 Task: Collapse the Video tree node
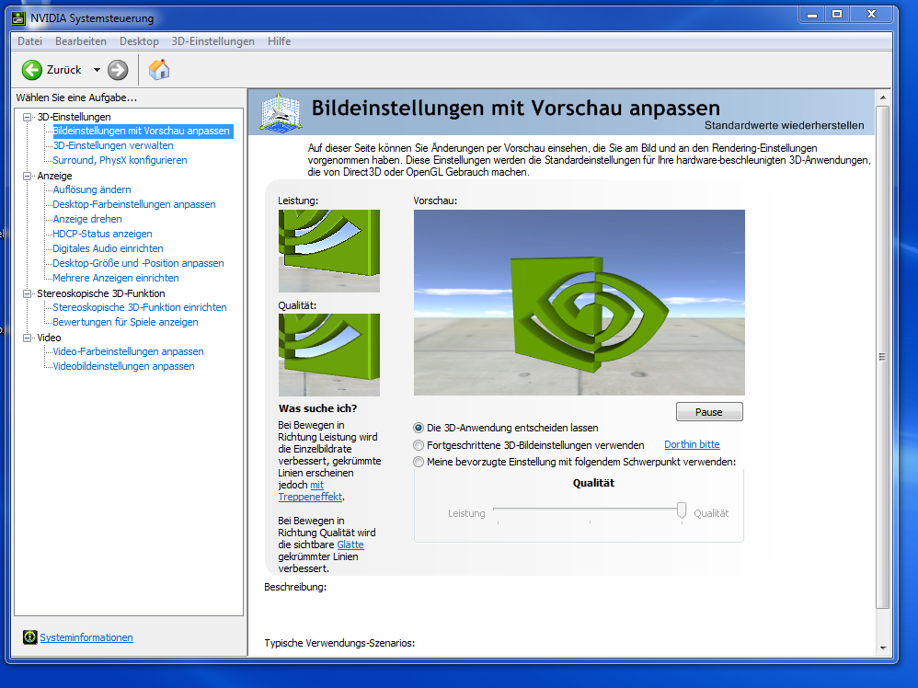27,338
